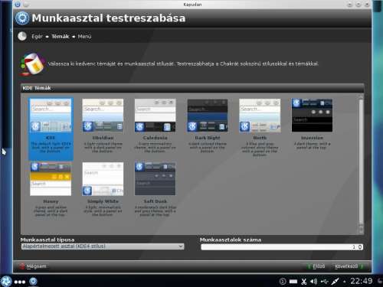383x287 pixels.
Task: Click the Mégsem cancel button
Action: [x=33, y=266]
